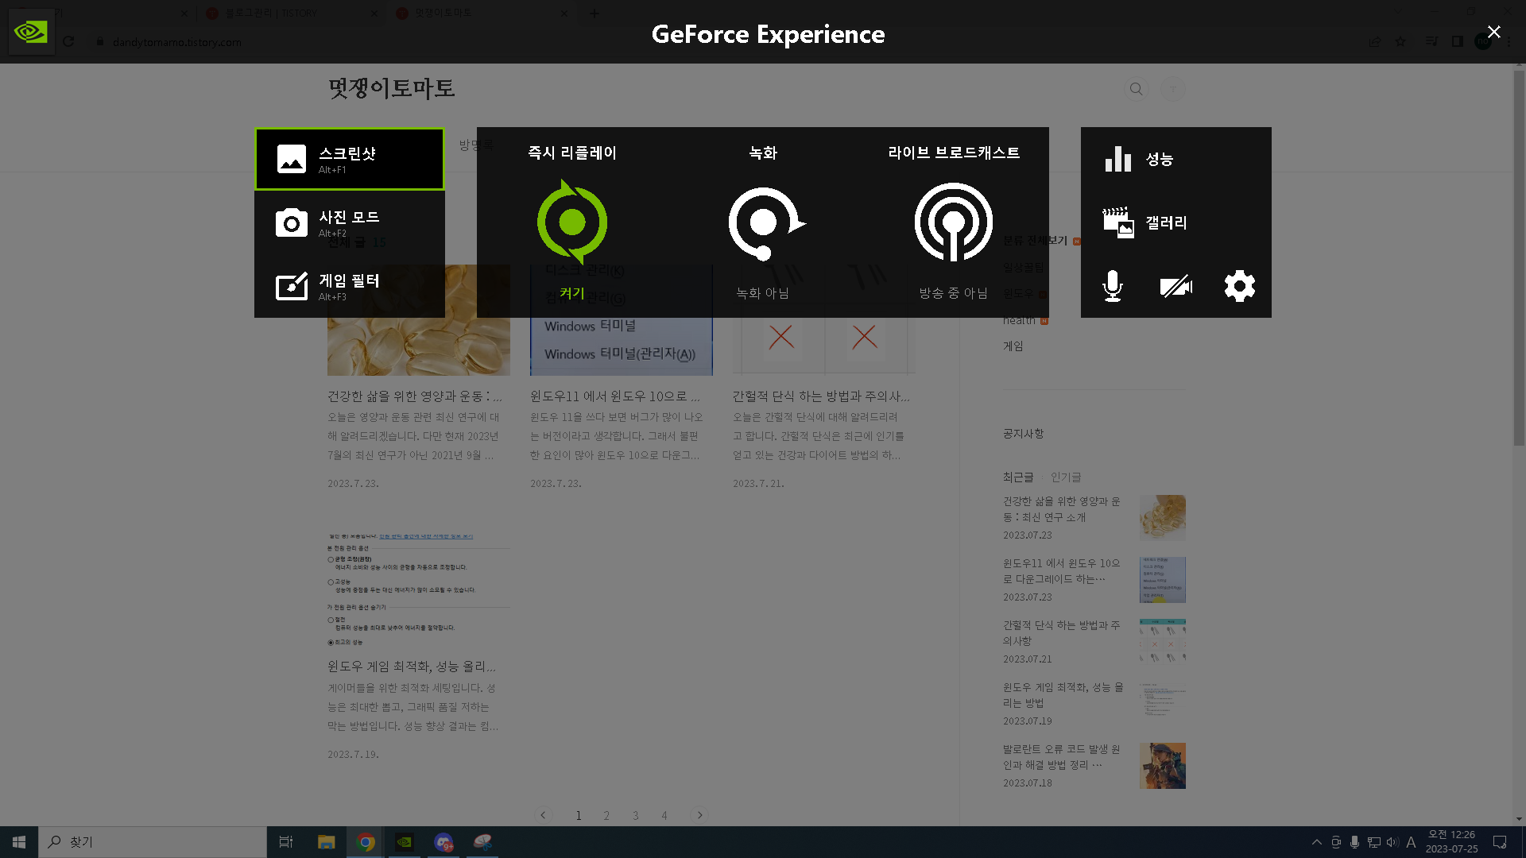
Task: Open the 게임 category in sidebar
Action: coord(1013,346)
